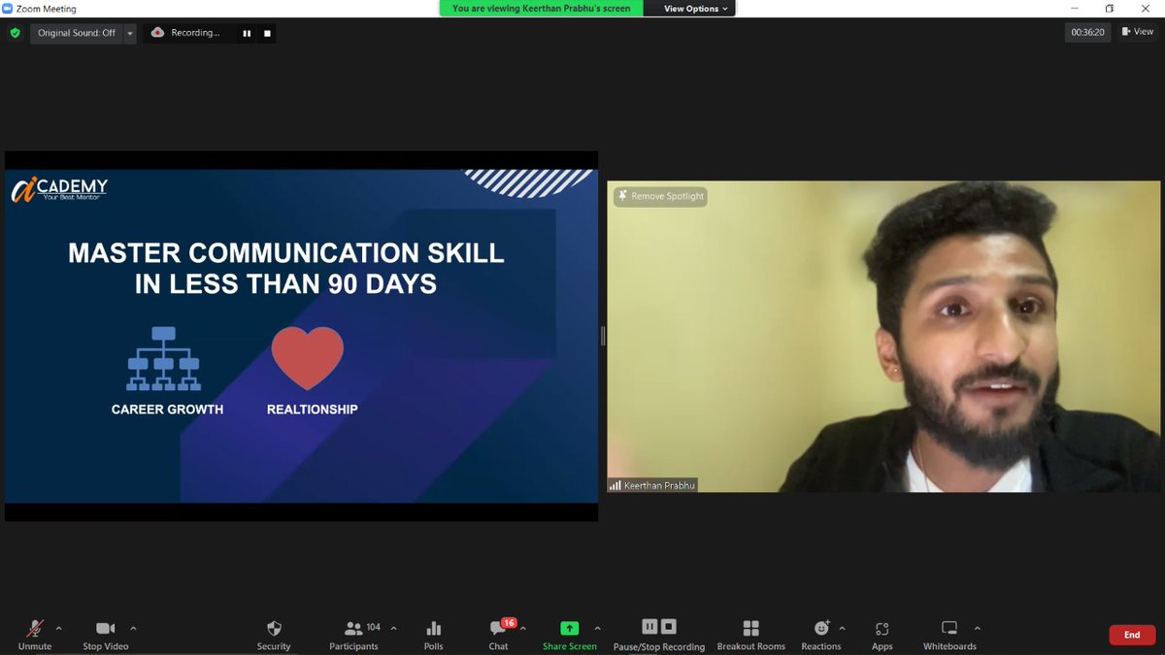
Task: Close the Zoom Meeting window
Action: point(1147,8)
